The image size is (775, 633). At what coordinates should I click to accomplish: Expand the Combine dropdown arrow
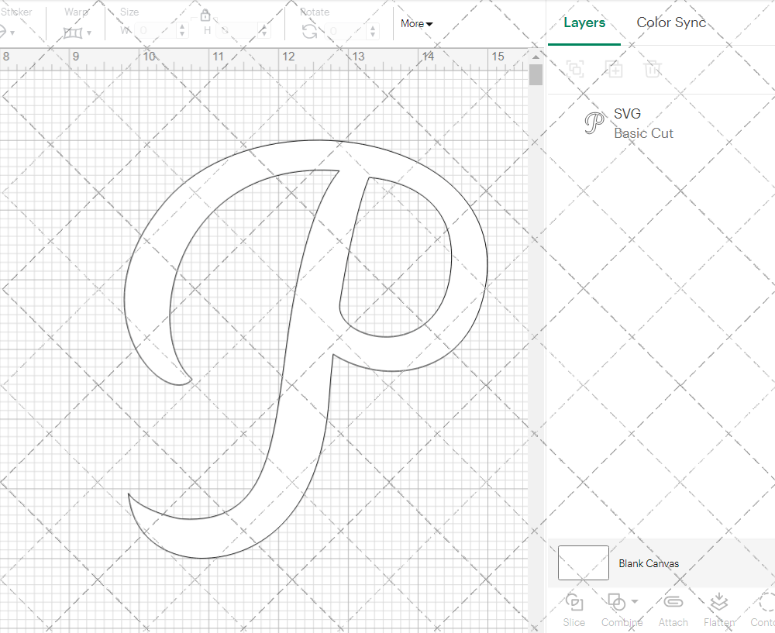pyautogui.click(x=635, y=602)
